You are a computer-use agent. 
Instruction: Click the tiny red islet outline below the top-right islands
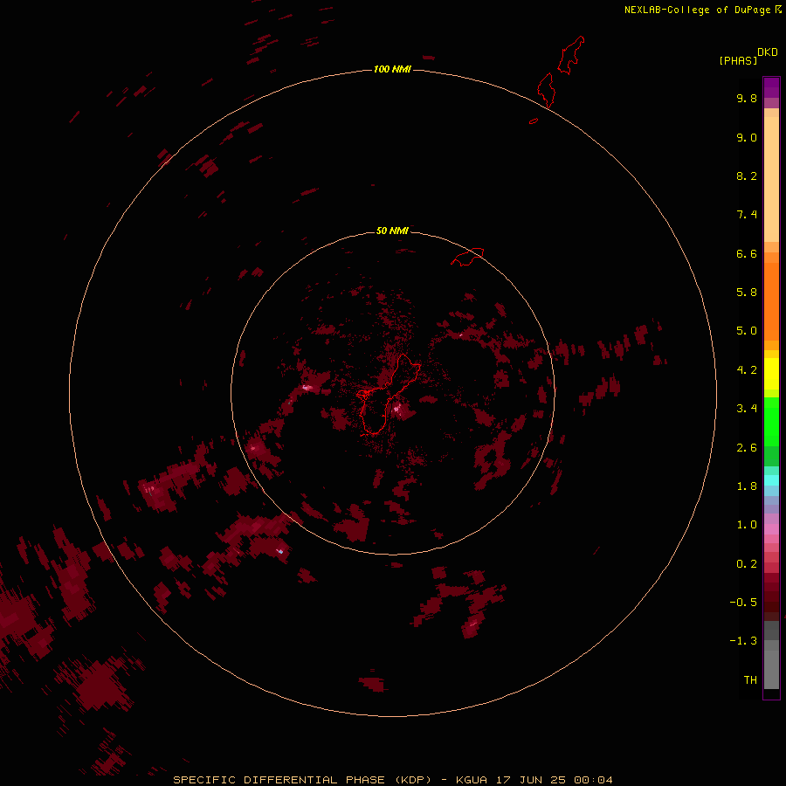coord(534,121)
